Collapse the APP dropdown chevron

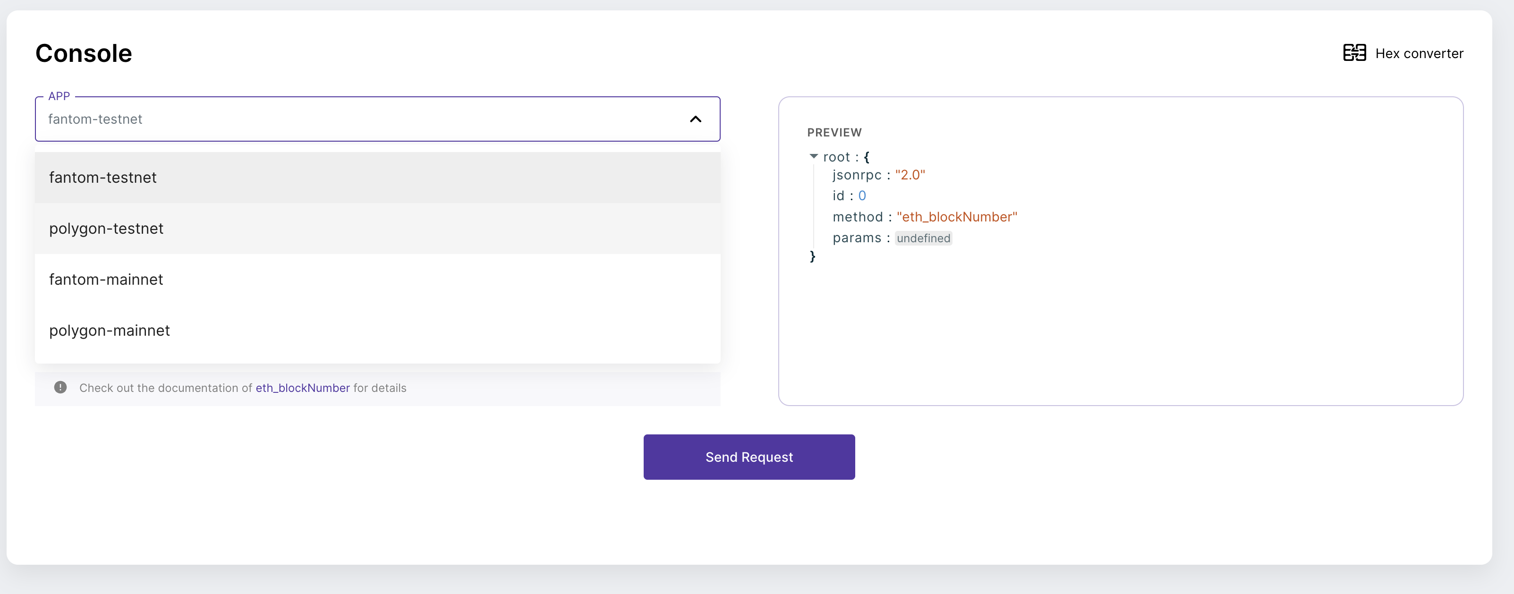point(695,119)
